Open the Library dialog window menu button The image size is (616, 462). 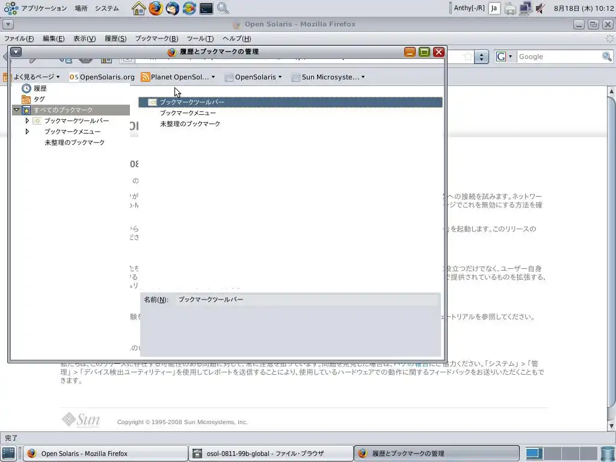click(16, 52)
